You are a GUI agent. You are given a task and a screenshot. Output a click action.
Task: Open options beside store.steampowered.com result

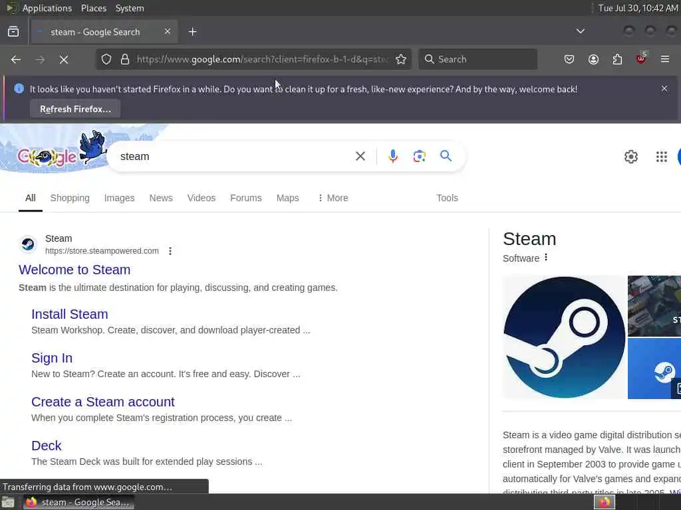click(x=170, y=251)
